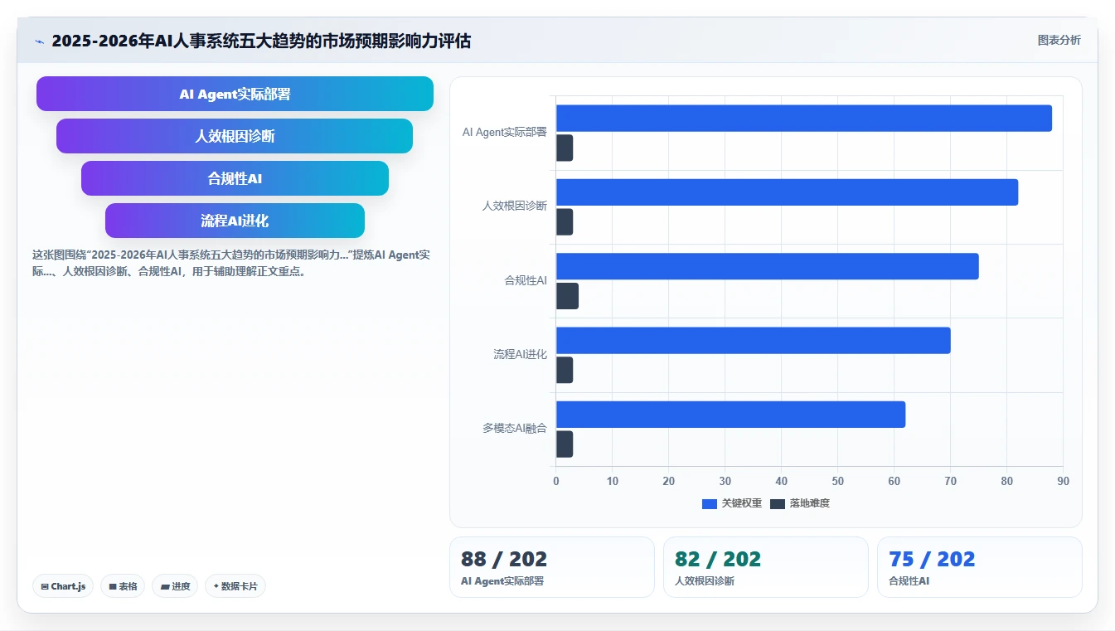Click the AI Agent实际部署 y-axis label
This screenshot has width=1115, height=631.
point(505,132)
